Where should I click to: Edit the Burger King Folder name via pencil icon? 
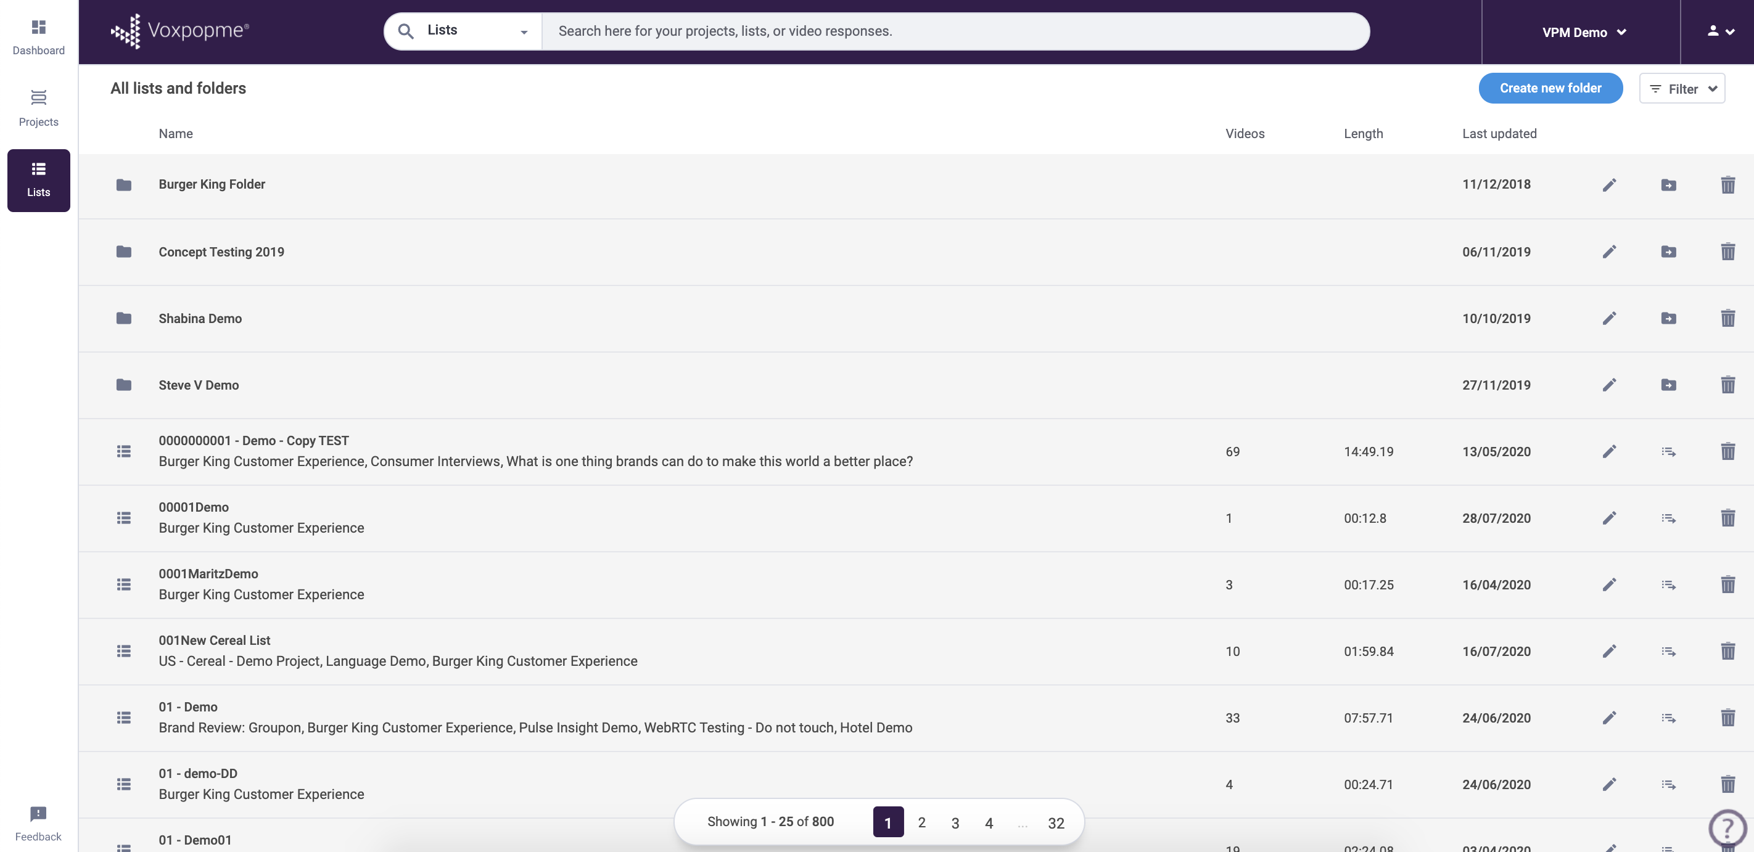click(x=1610, y=184)
